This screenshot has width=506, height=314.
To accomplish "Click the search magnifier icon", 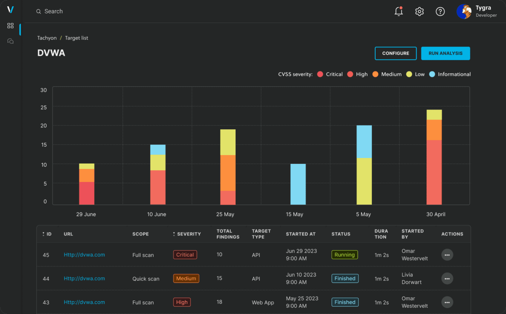I will pyautogui.click(x=39, y=11).
